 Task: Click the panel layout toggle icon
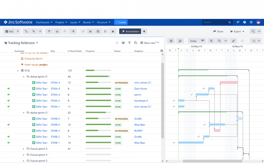[x=253, y=31]
